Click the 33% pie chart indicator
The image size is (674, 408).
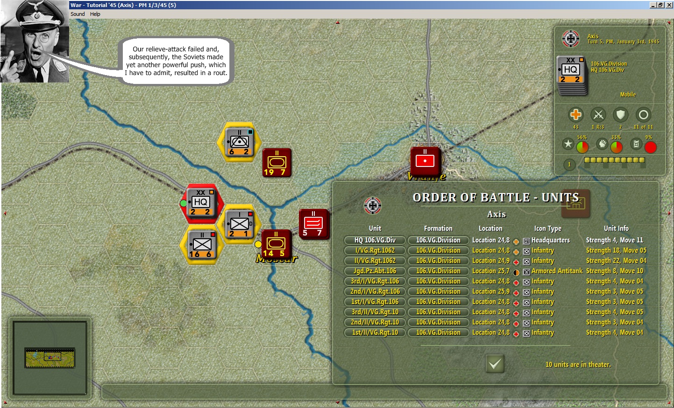(617, 147)
